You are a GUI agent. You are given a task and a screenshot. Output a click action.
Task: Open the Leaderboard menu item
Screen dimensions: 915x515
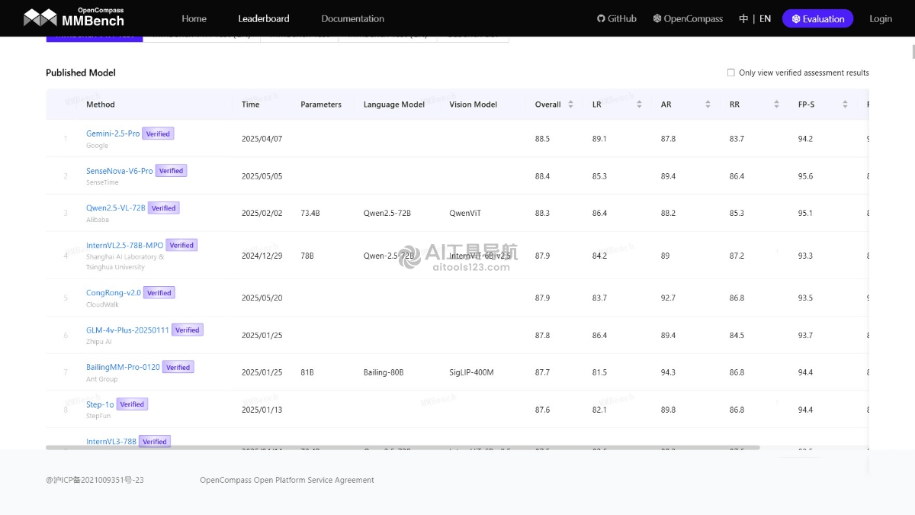264,18
